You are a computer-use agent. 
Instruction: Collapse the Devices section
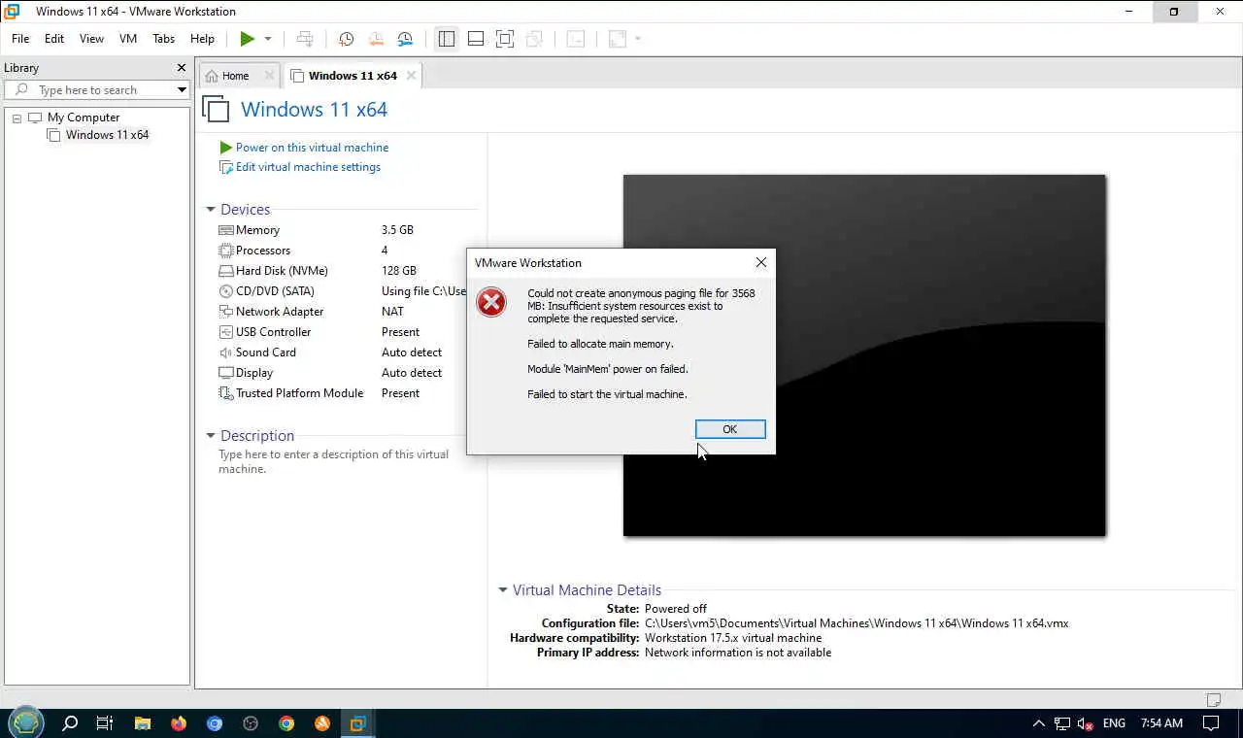[210, 210]
